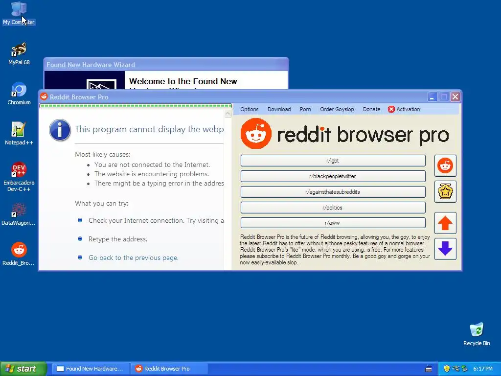Select the Reddit_Bro desktop shortcut
Image resolution: width=501 pixels, height=376 pixels.
(x=19, y=254)
